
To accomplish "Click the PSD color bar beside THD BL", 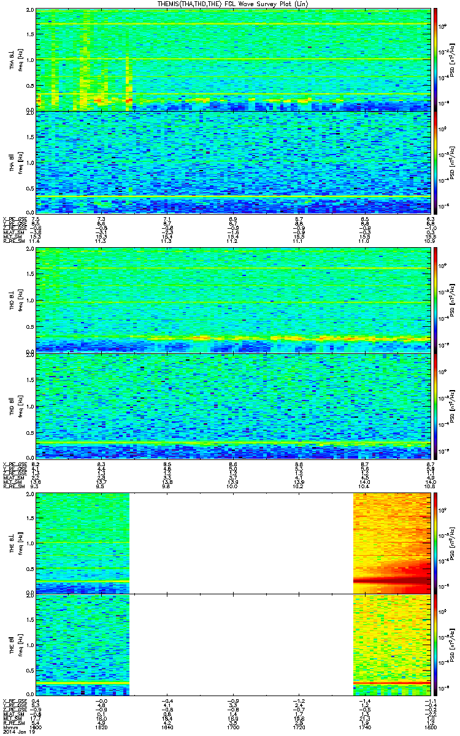I will click(x=435, y=301).
